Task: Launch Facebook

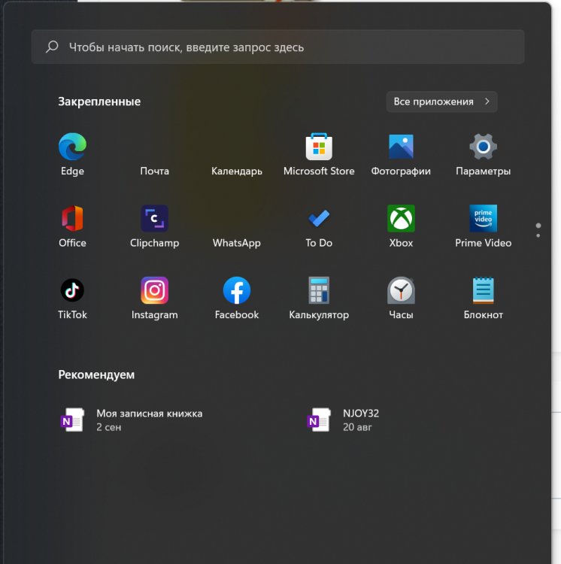Action: coord(237,298)
